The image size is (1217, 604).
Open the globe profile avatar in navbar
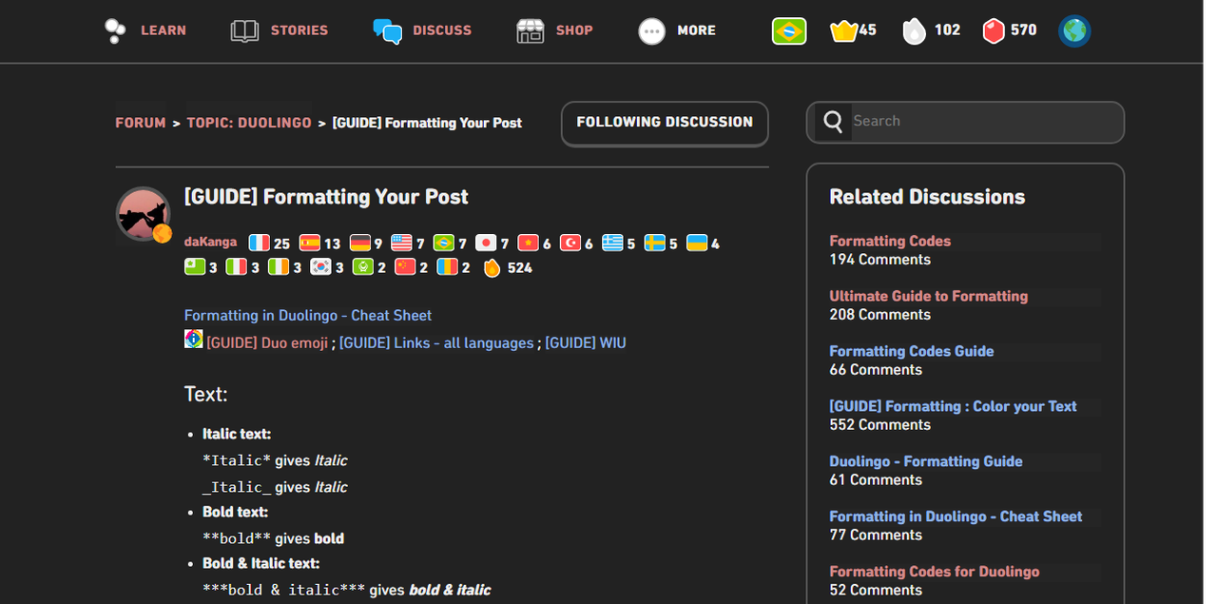point(1074,31)
